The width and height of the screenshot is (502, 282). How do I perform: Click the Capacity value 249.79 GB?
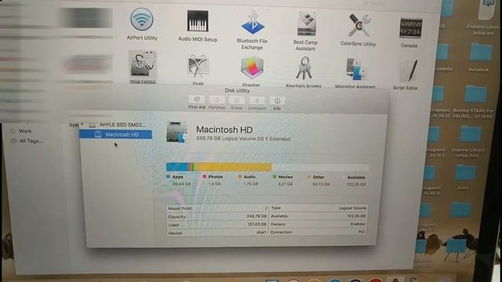coord(256,216)
